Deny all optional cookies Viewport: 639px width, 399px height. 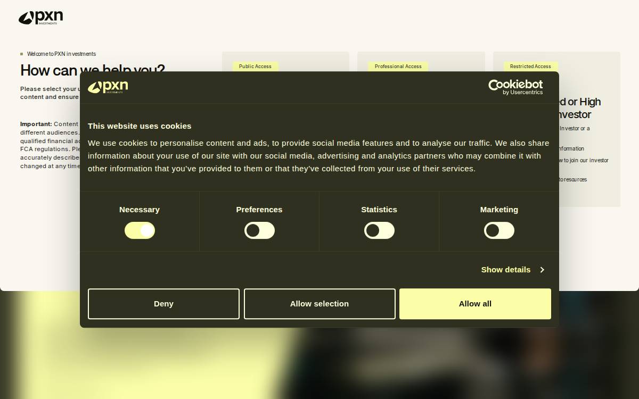(163, 304)
